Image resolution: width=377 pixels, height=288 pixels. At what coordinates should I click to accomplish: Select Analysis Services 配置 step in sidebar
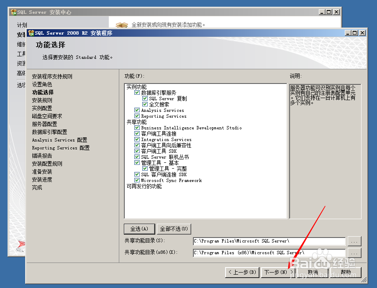59,140
